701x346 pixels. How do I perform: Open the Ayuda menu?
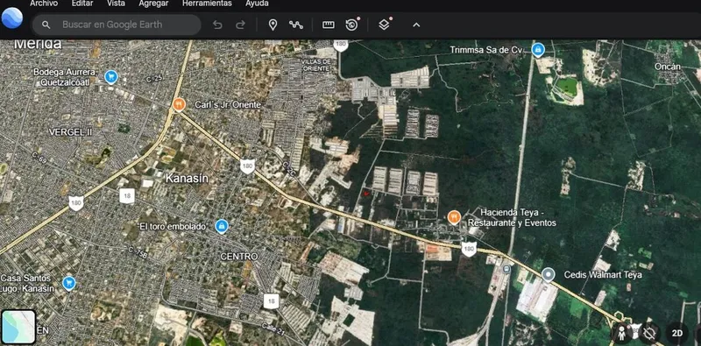257,4
